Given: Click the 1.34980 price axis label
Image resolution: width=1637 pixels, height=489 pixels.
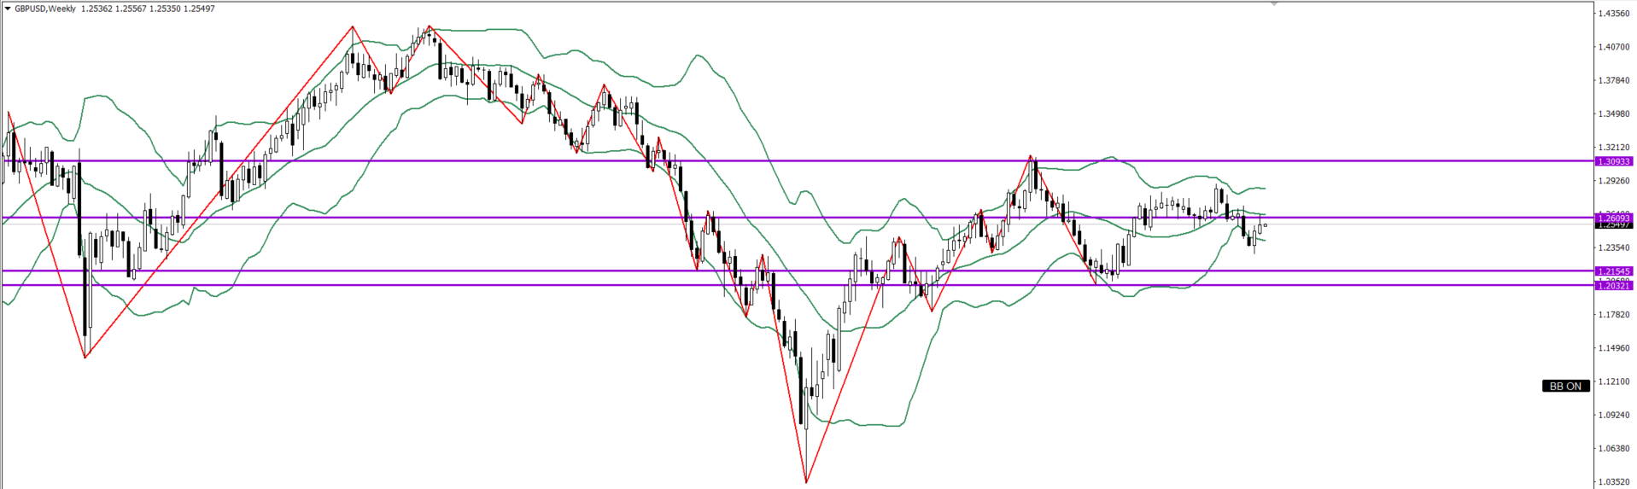Looking at the screenshot, I should tap(1614, 114).
